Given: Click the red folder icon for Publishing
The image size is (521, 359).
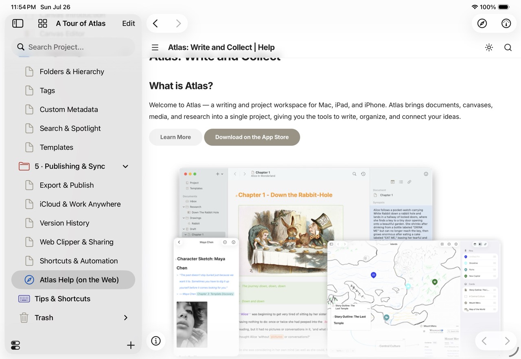Looking at the screenshot, I should (x=24, y=166).
